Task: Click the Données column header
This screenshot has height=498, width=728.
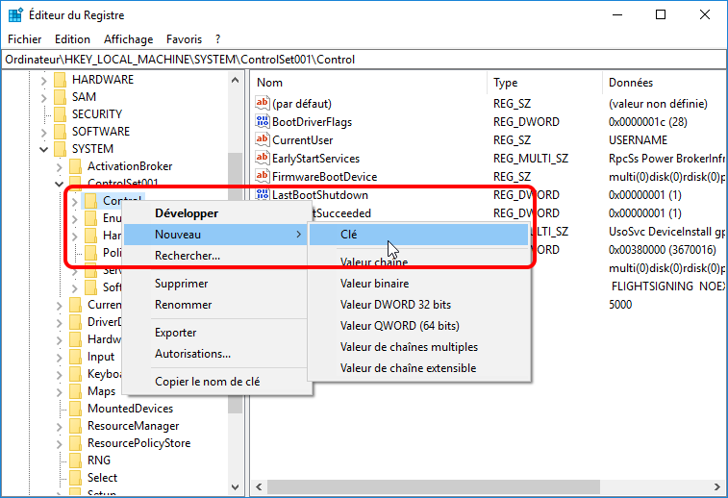Action: click(x=665, y=83)
